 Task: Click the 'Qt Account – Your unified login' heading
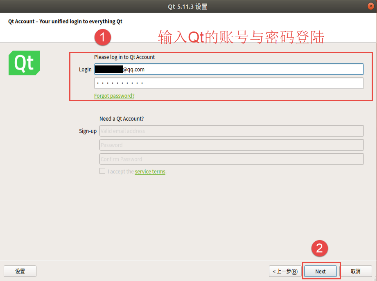pos(65,21)
